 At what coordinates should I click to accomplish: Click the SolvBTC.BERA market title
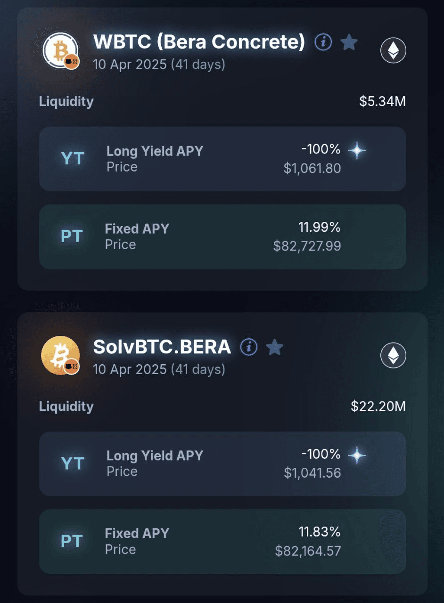162,347
